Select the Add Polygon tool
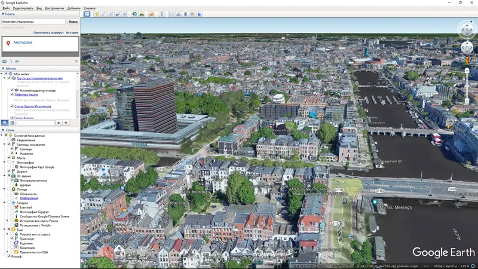478x269 pixels. point(104,14)
